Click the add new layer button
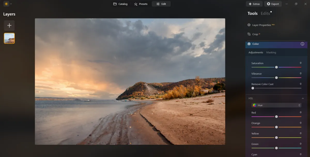 9,25
